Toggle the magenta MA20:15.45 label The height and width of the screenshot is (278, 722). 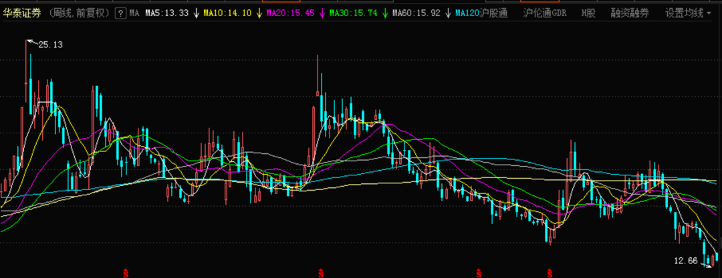(291, 13)
